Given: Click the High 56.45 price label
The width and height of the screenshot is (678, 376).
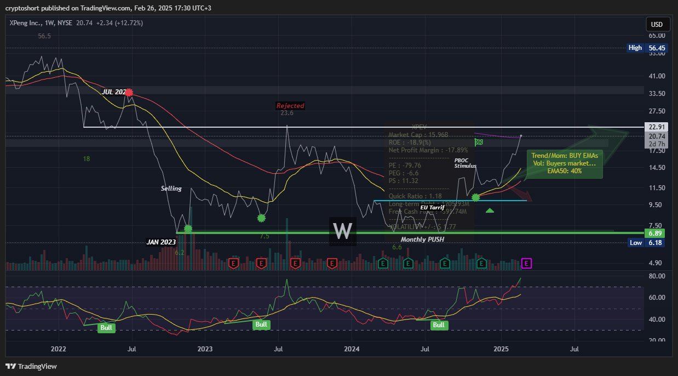Looking at the screenshot, I should 647,48.
